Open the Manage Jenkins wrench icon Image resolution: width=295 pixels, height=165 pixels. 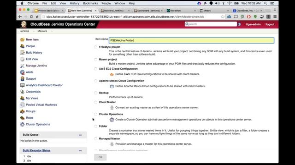22,66
